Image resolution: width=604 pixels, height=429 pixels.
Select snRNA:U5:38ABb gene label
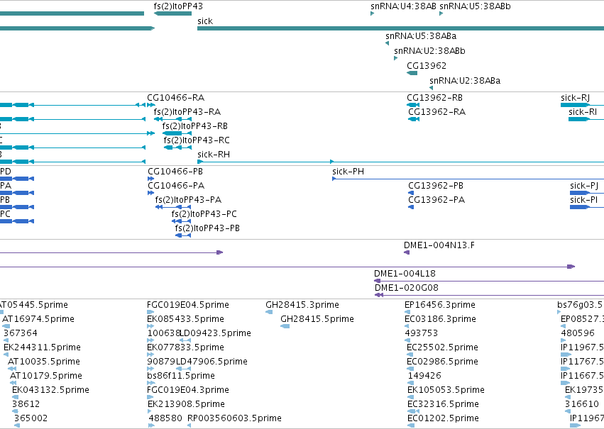[475, 6]
